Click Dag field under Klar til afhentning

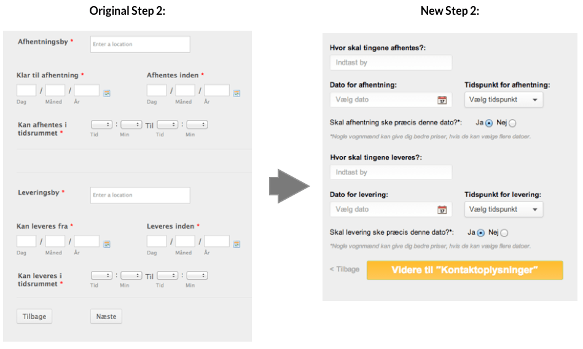click(x=26, y=90)
